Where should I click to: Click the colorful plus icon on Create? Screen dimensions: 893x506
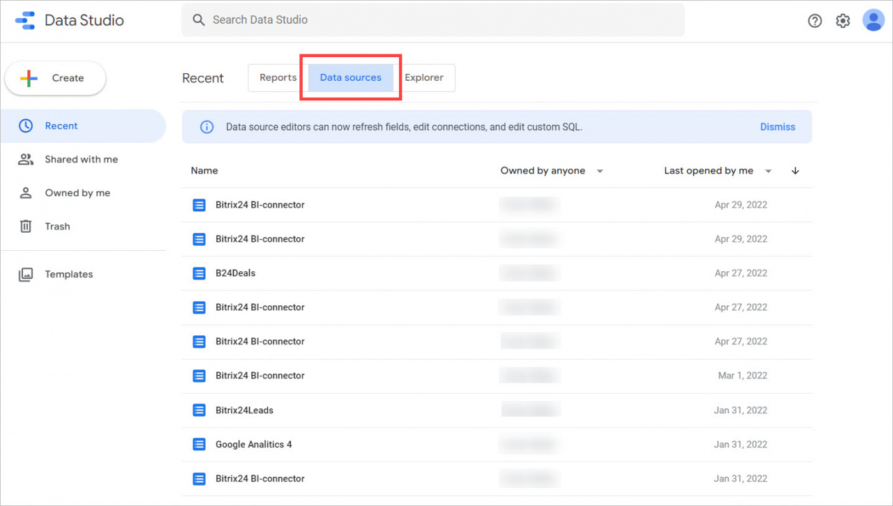pyautogui.click(x=29, y=79)
